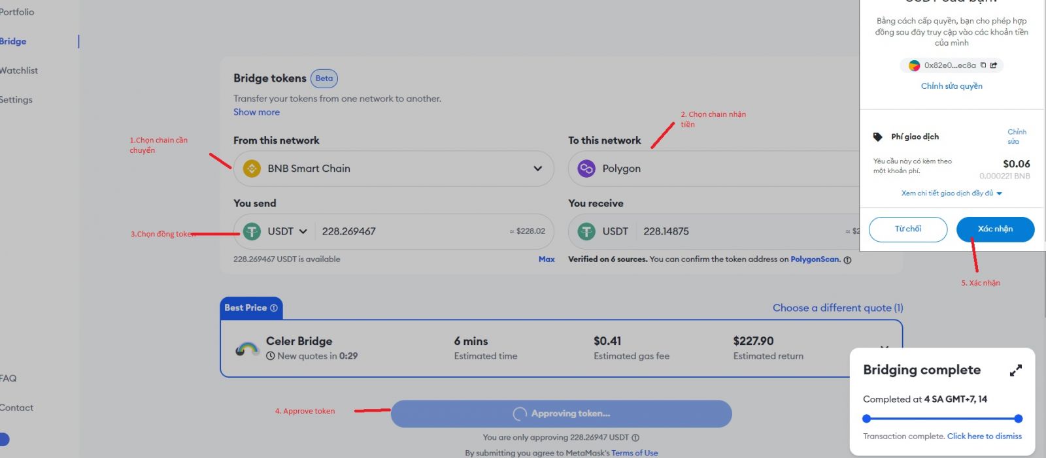Click the blue circle at sidebar bottom

tap(4, 440)
